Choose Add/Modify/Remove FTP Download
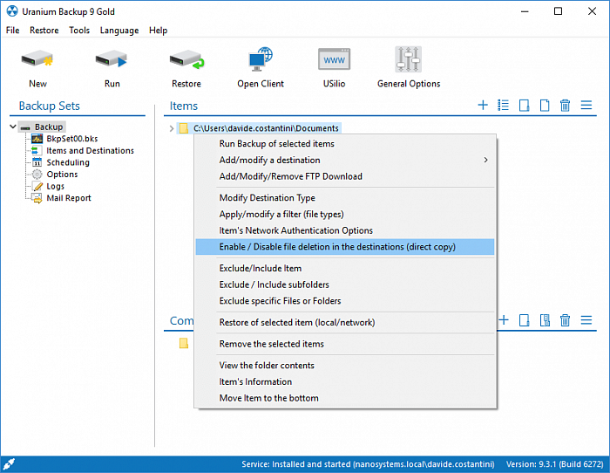Image resolution: width=610 pixels, height=473 pixels. point(345,176)
